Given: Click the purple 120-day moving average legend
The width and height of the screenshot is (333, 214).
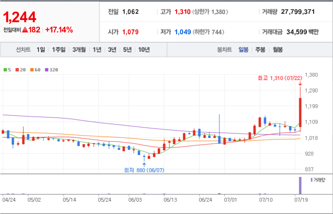Looking at the screenshot, I should [x=51, y=69].
